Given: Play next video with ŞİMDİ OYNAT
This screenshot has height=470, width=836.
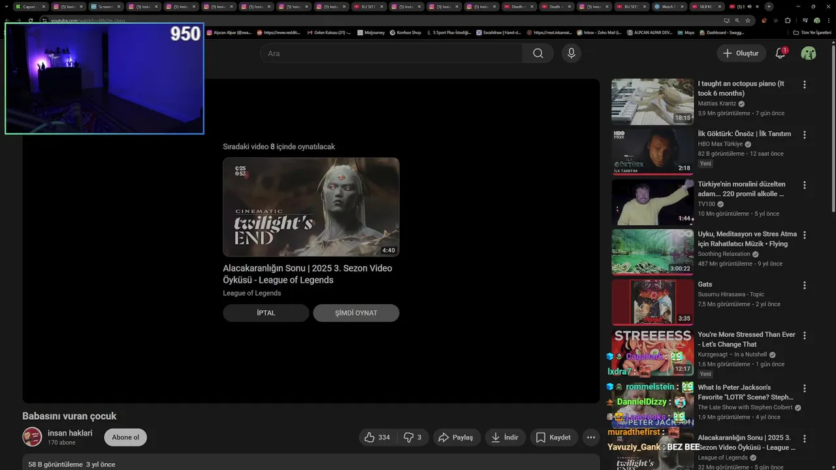Looking at the screenshot, I should click(x=356, y=313).
